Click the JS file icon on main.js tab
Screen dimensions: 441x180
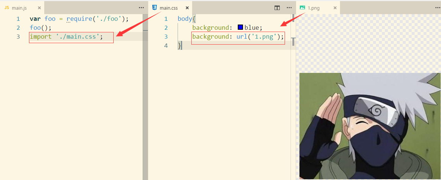point(7,8)
